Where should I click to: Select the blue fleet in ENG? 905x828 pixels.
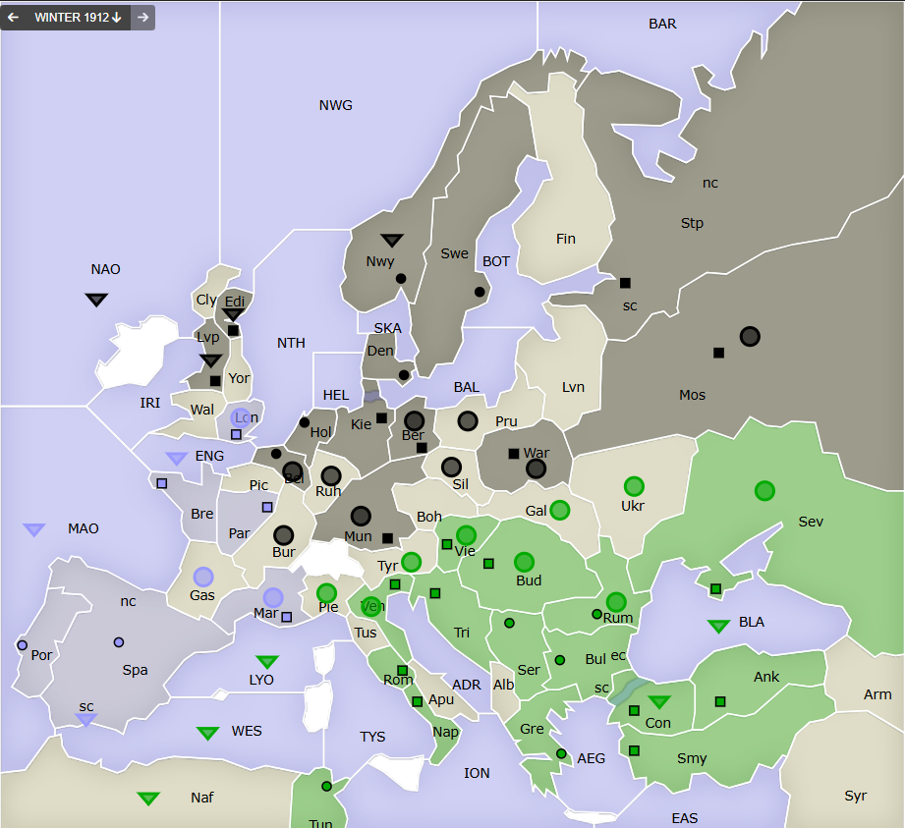click(x=177, y=458)
